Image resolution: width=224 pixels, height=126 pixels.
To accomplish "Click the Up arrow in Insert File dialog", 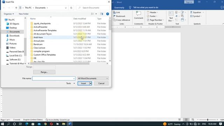I will [x=16, y=8].
